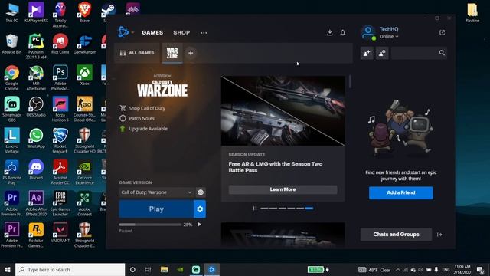The image size is (490, 276).
Task: Open the GAMES tab
Action: (152, 32)
